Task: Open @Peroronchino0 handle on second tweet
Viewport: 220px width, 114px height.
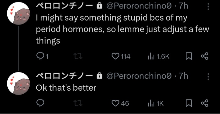Action: [x=139, y=76]
